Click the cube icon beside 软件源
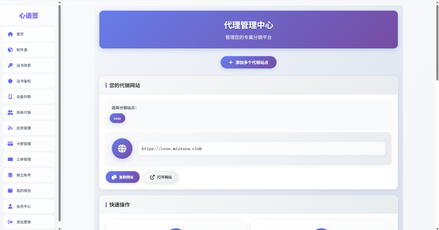Viewport: 439px width, 230px height. click(10, 50)
